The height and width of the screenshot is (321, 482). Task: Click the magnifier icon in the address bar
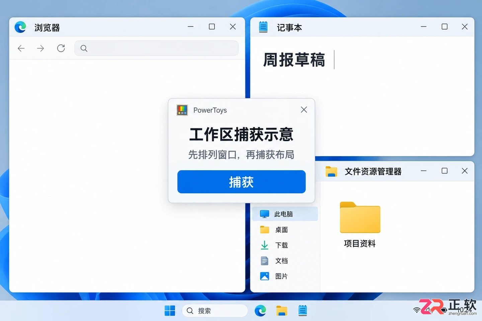84,48
